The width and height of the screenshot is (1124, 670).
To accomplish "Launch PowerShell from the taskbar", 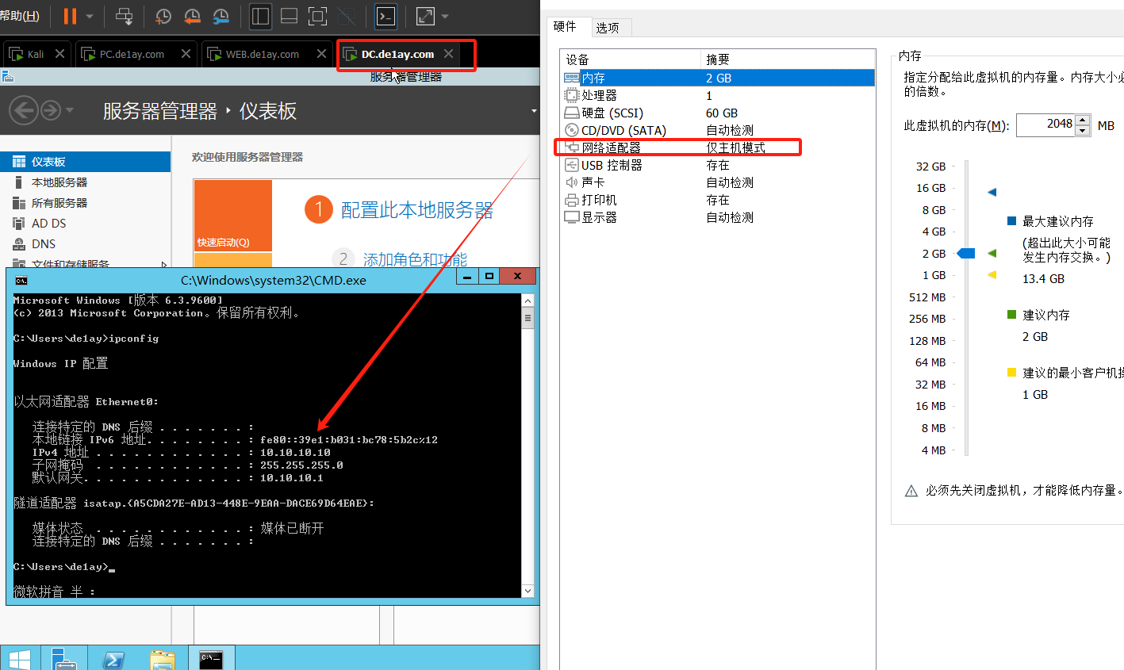I will click(x=113, y=658).
